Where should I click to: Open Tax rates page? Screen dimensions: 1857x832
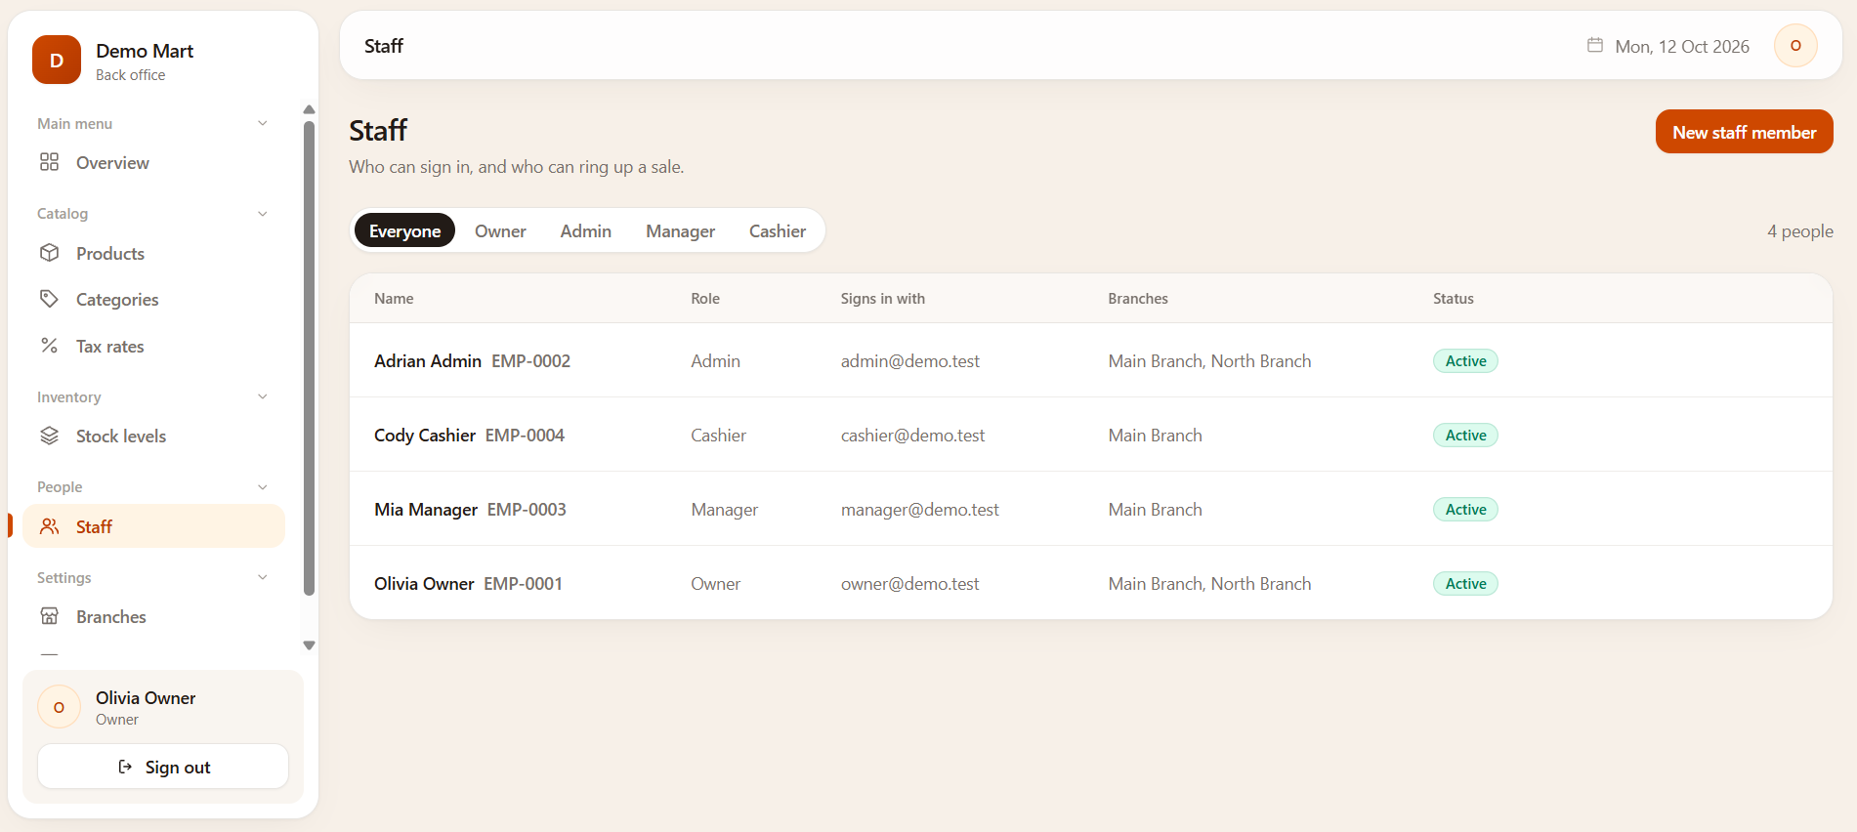[x=154, y=347]
